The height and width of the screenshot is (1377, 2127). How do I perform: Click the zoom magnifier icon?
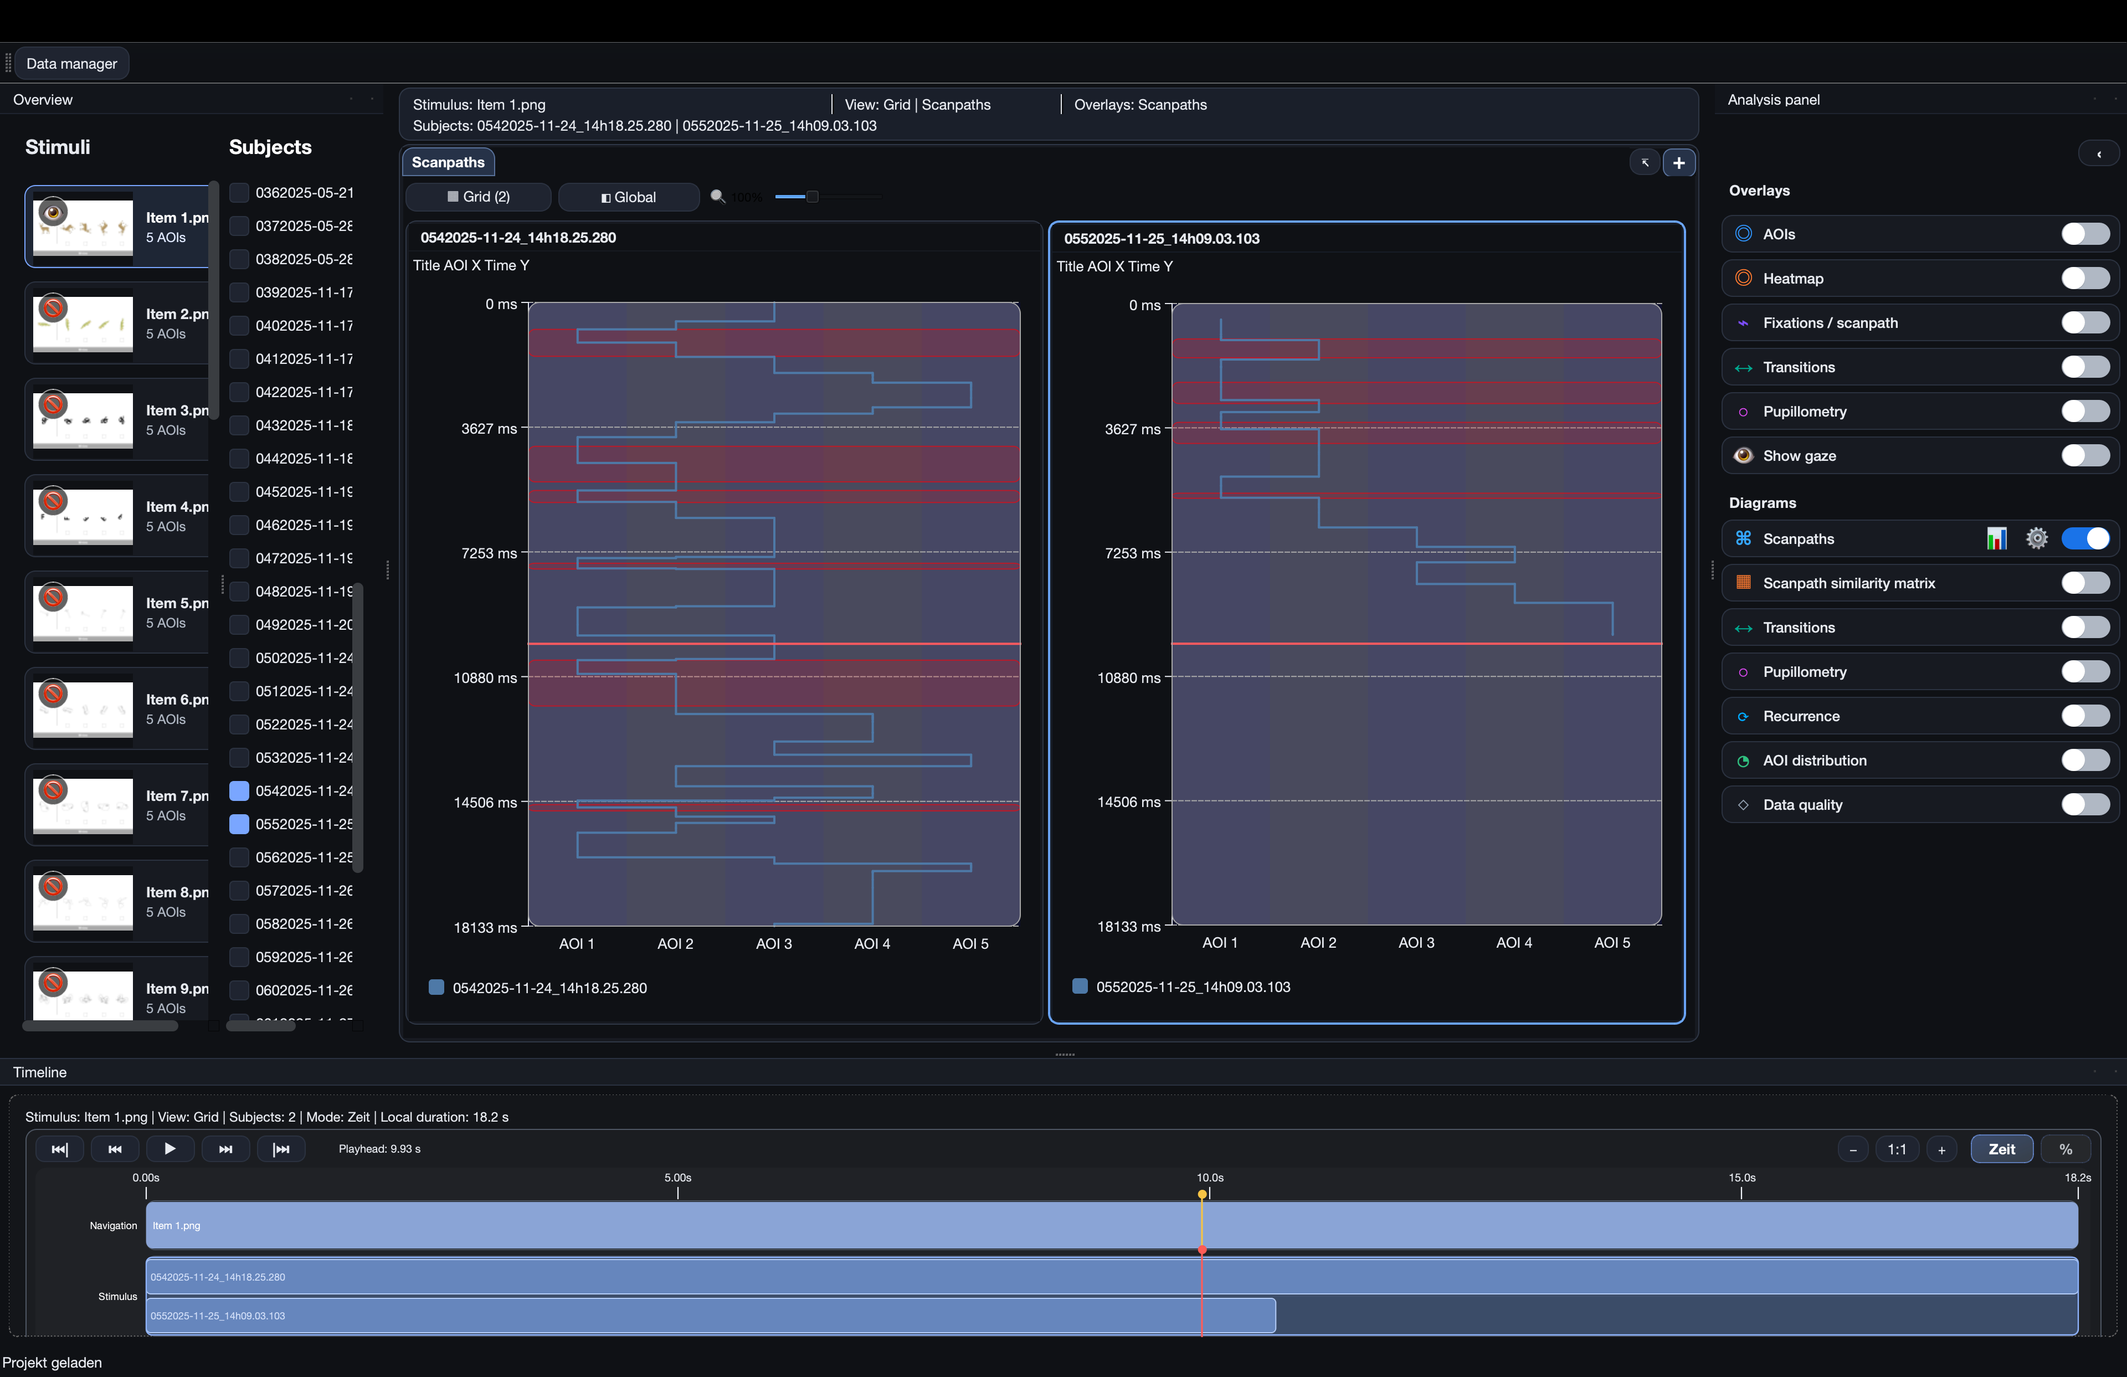tap(717, 197)
